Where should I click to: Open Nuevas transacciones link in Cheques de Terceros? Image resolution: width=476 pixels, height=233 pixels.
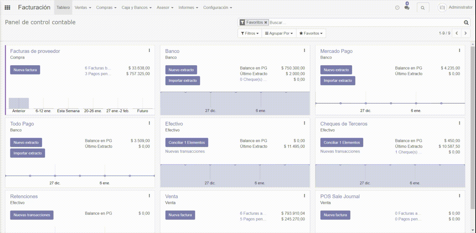click(x=340, y=151)
